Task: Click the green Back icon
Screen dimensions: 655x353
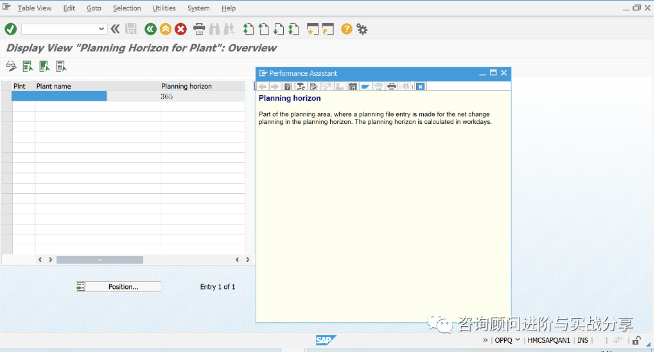Action: 150,30
